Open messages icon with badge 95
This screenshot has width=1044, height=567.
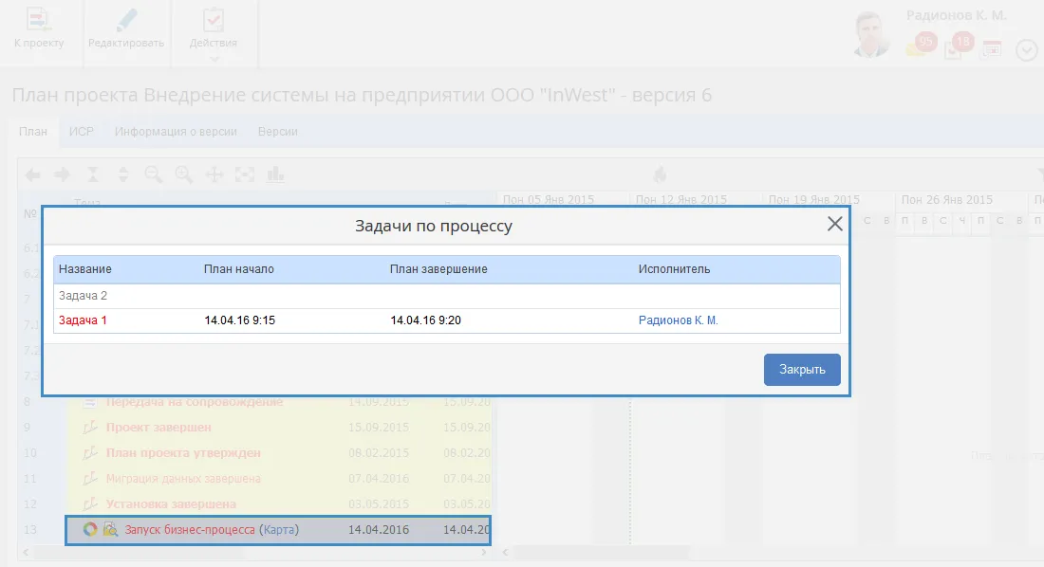click(920, 46)
